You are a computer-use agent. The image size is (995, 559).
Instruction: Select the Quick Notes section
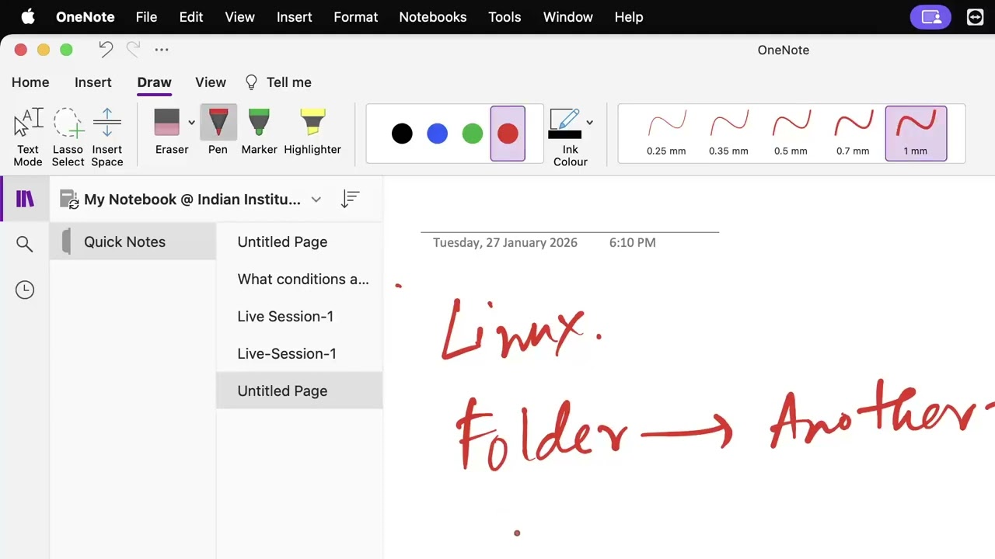point(133,241)
